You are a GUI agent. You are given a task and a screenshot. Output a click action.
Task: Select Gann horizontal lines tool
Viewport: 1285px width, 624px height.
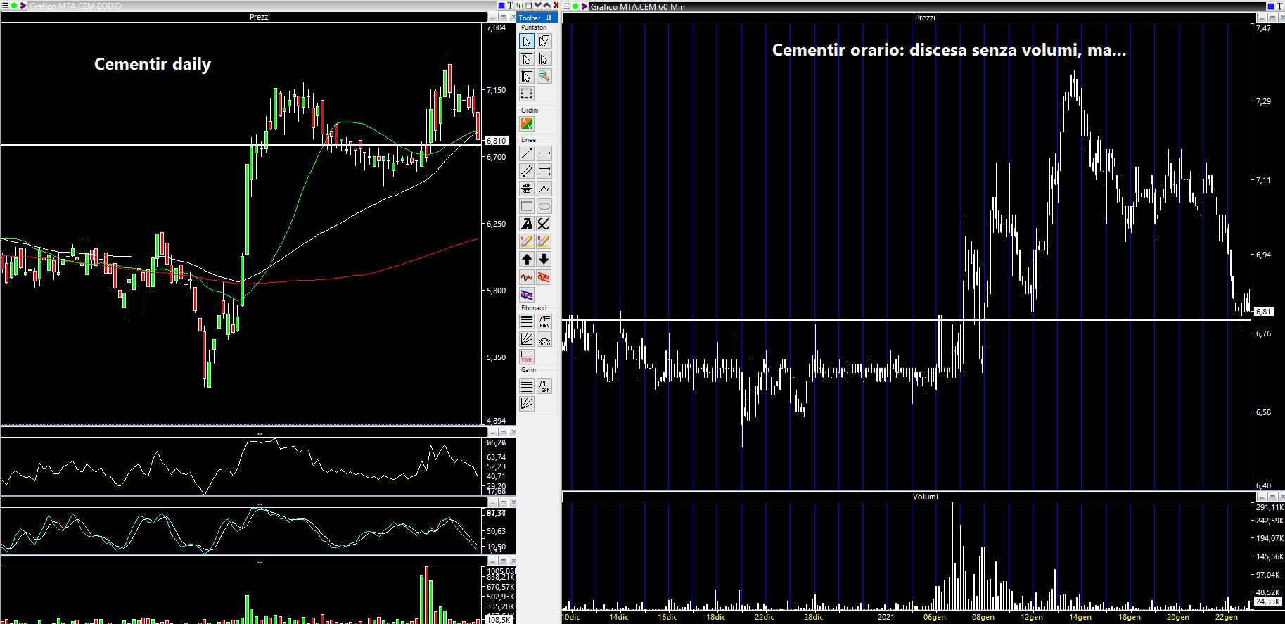click(527, 386)
